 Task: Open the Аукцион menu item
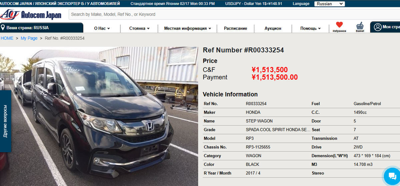click(273, 28)
